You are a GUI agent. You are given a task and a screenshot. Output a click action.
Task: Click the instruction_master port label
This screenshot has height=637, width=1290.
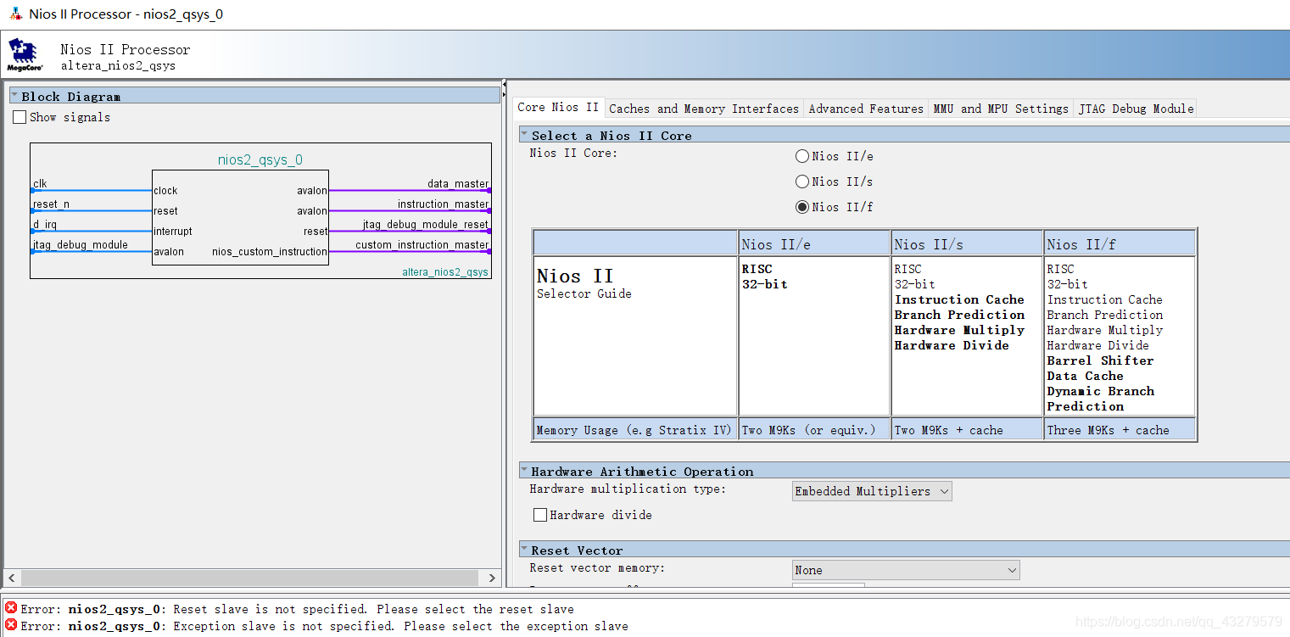[443, 204]
